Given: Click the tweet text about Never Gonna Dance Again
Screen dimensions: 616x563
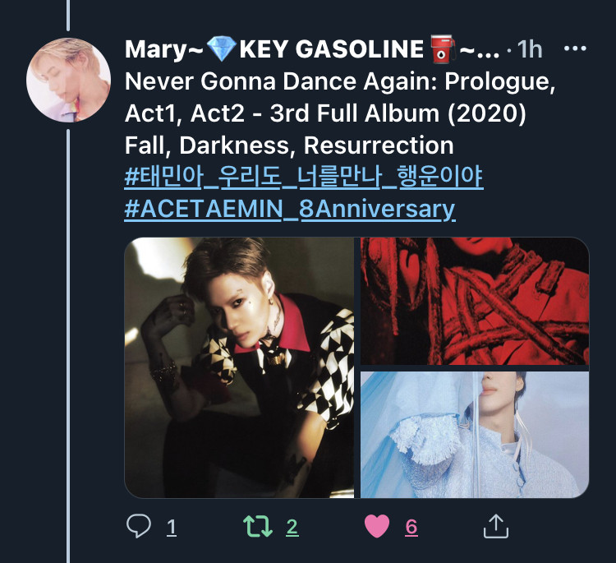Looking at the screenshot, I should point(340,113).
